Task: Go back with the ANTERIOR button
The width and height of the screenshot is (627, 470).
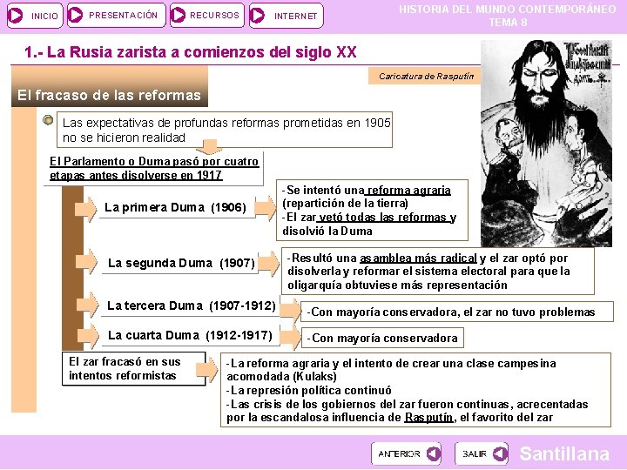Action: pyautogui.click(x=406, y=453)
